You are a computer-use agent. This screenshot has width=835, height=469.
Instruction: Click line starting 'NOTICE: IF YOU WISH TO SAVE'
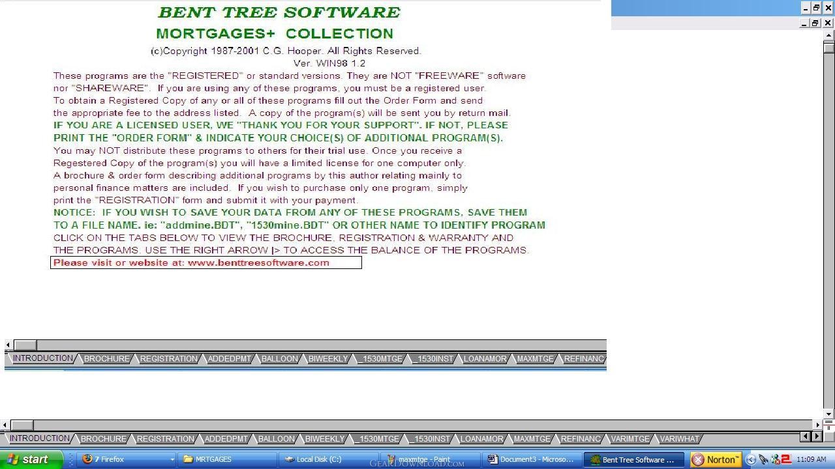coord(290,212)
